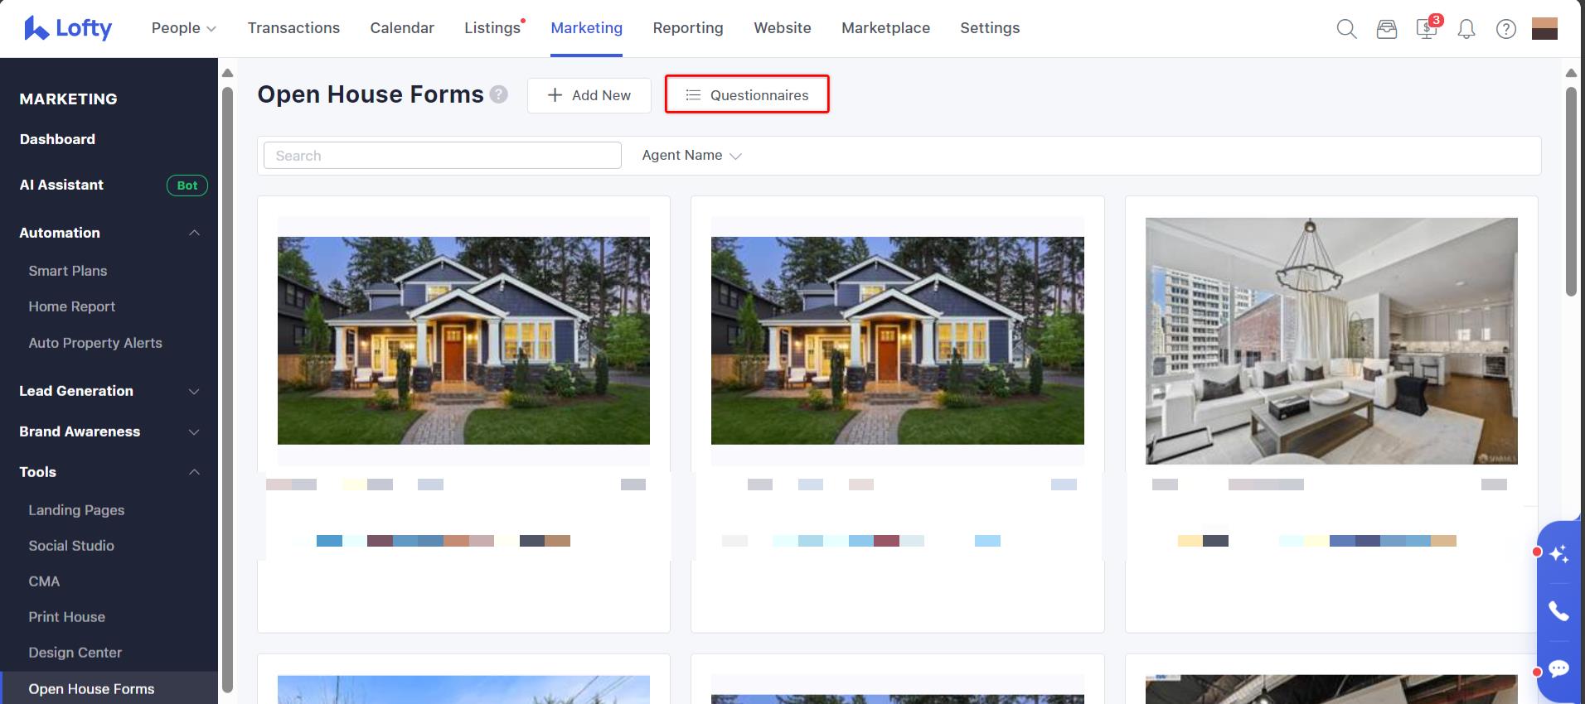
Task: Click the user profile avatar
Action: coord(1544,29)
